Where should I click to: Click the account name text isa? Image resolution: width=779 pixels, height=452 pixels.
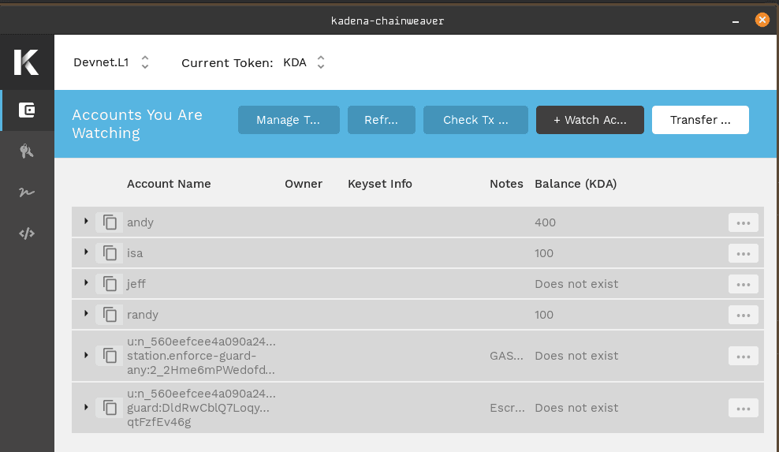(x=135, y=253)
